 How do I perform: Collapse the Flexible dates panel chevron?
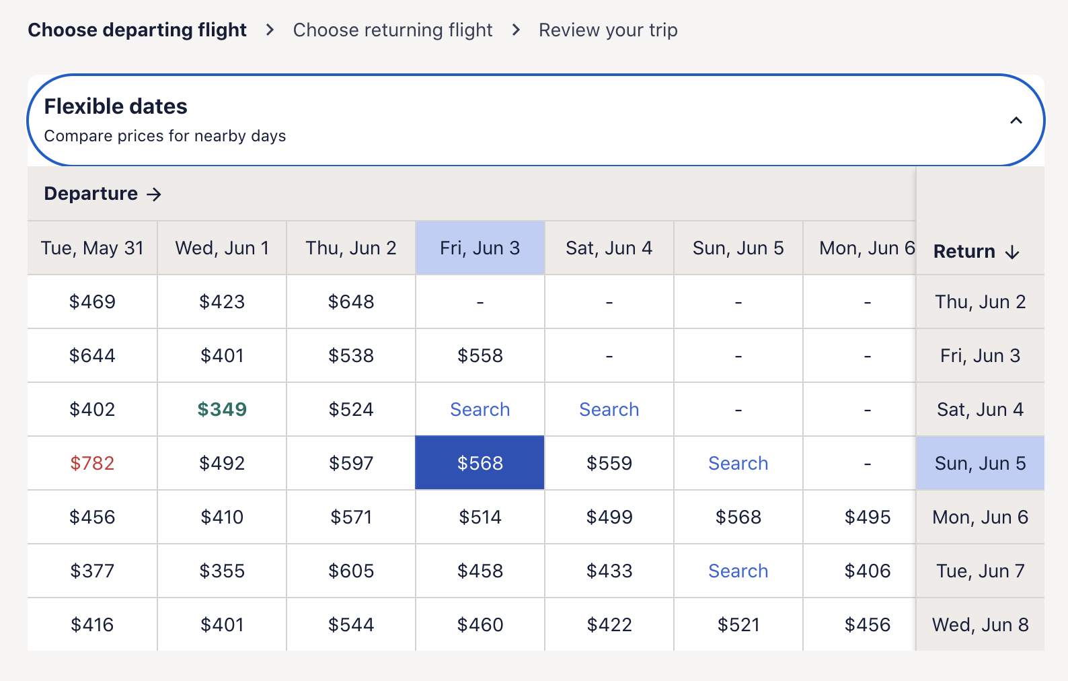click(1016, 120)
